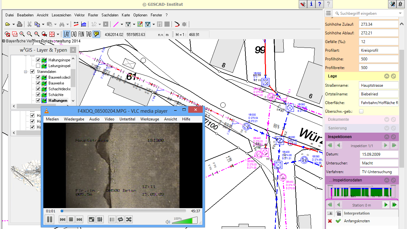Collapse the Stammdaten tree node

[26, 72]
